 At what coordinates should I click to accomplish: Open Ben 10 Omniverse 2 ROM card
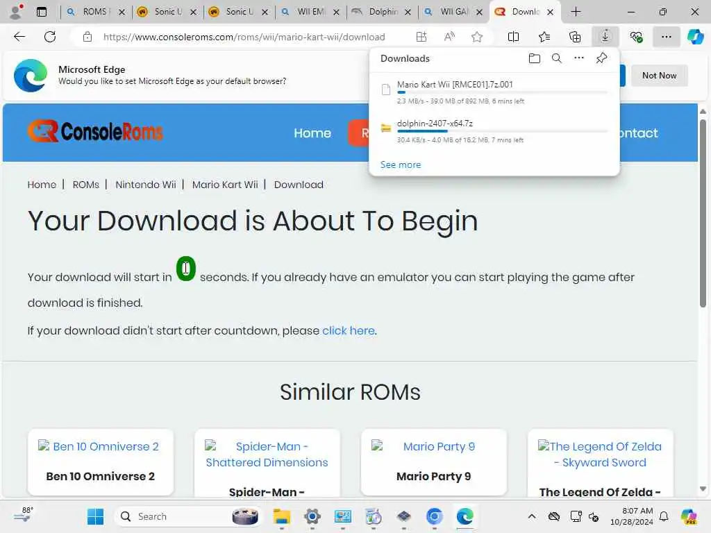pos(100,462)
